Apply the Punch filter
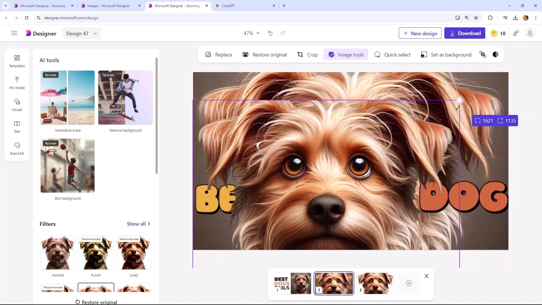 96,252
